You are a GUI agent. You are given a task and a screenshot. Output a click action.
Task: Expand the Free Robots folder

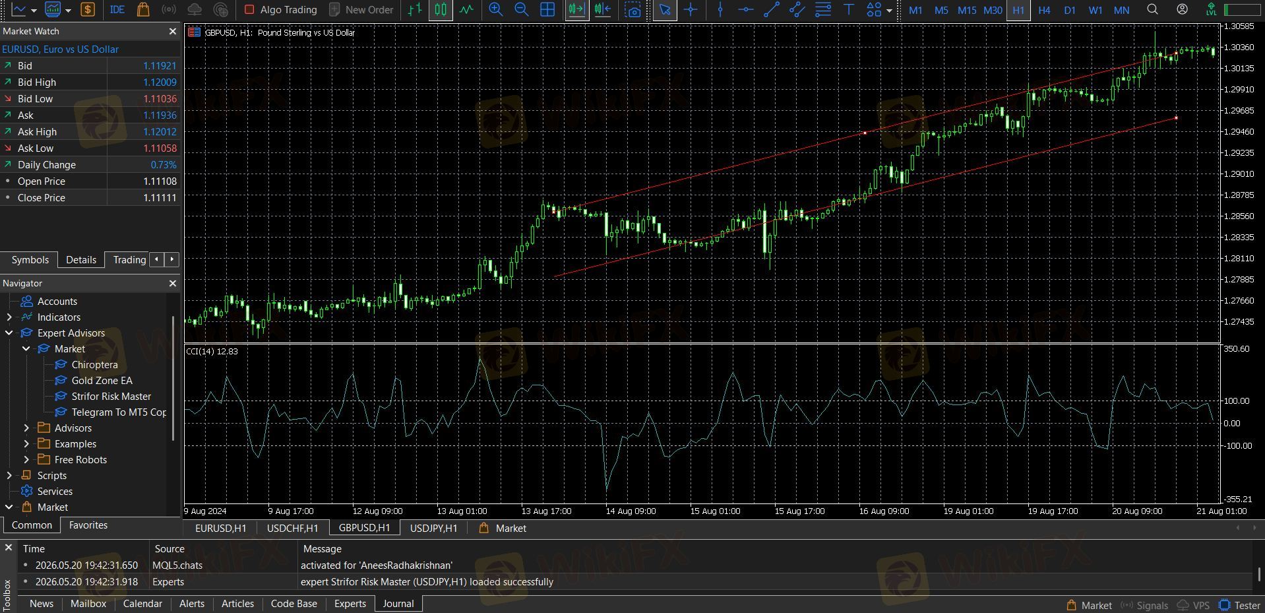point(26,460)
